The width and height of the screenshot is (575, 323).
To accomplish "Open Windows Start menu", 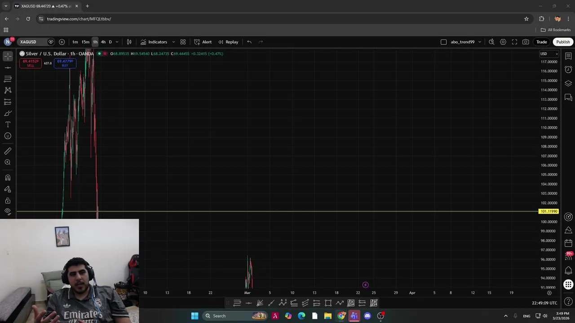I will coord(195,316).
